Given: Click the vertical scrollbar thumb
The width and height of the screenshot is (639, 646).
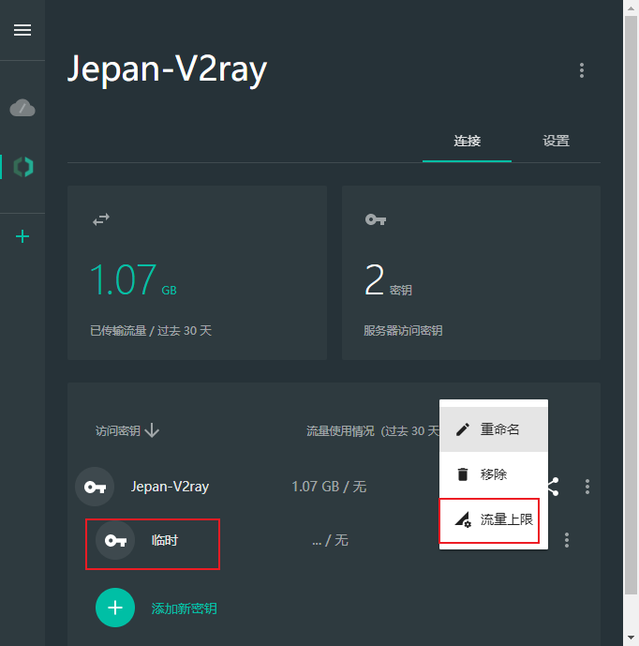Looking at the screenshot, I should [x=631, y=305].
